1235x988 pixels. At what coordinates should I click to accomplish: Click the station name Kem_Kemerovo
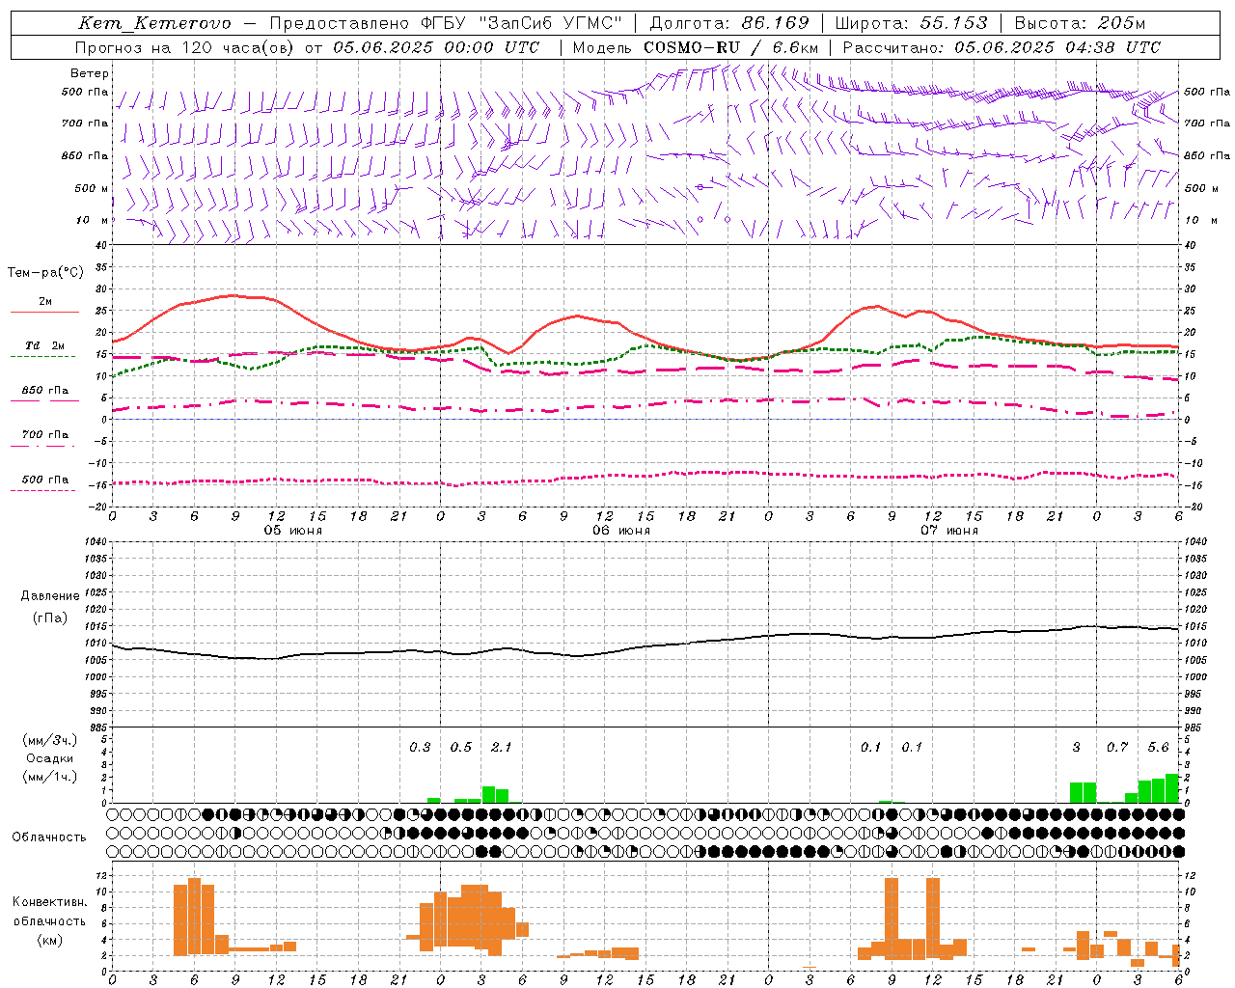tap(154, 23)
